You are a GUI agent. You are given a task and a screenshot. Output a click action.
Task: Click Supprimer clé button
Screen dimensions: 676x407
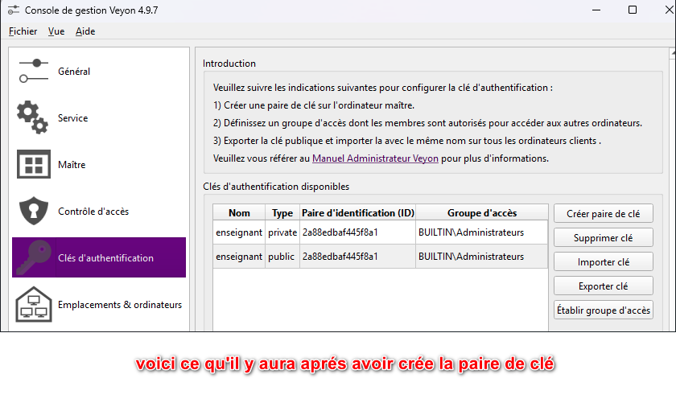[603, 238]
